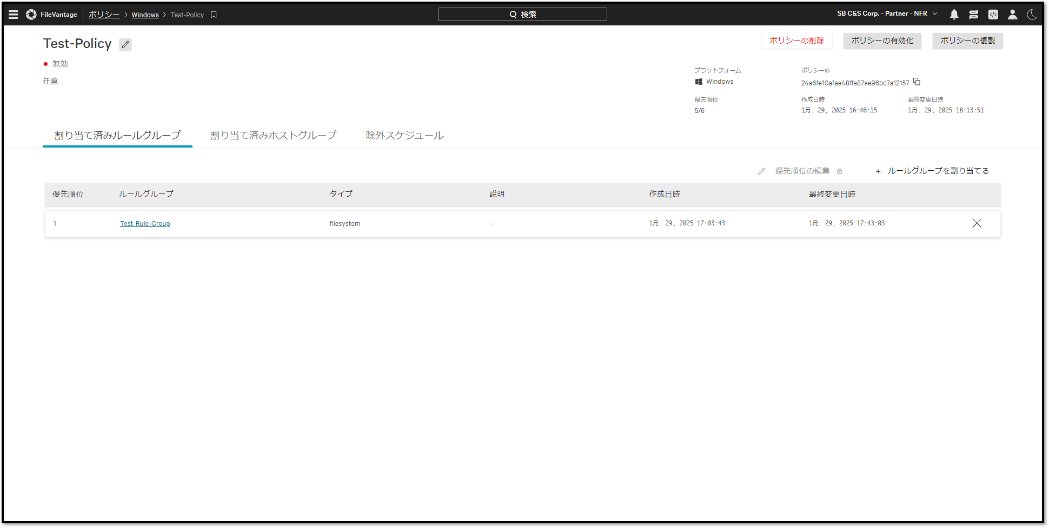
Task: Expand the SB C&S Corp. customer dropdown
Action: pos(887,14)
